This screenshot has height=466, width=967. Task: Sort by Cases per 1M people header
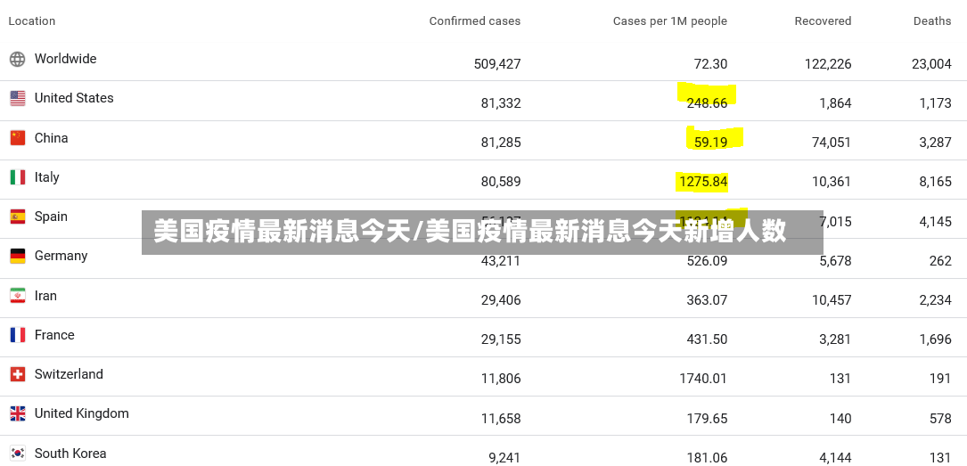669,21
